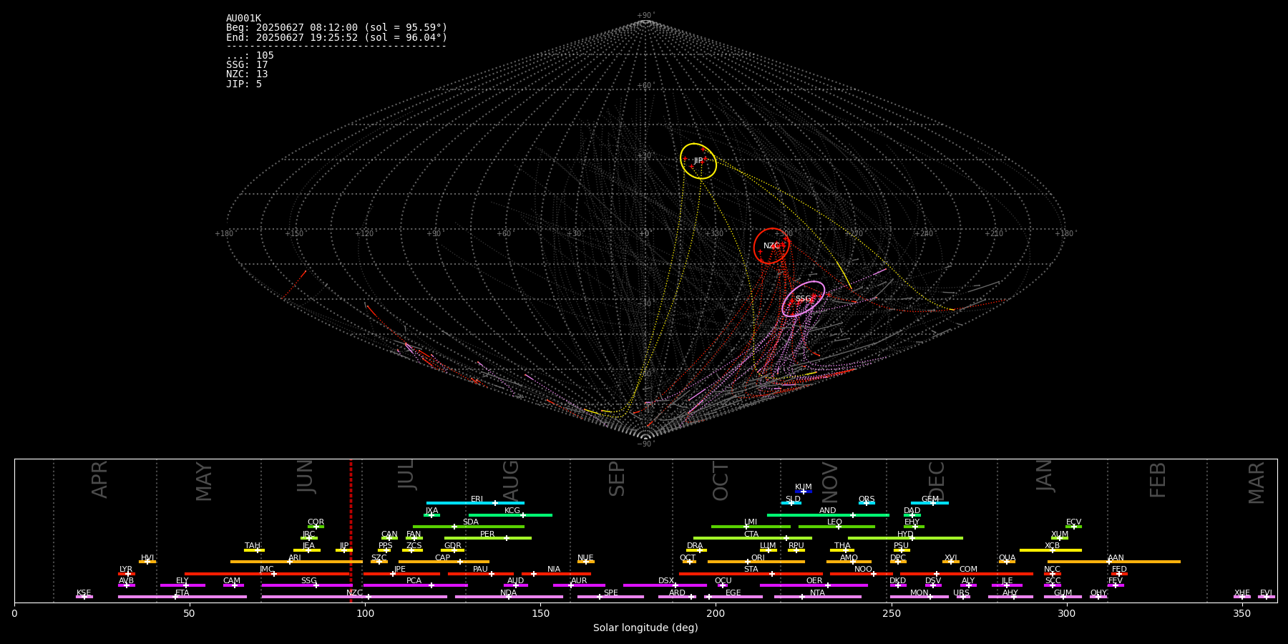This screenshot has width=1288, height=644.
Task: Click the TAH label in timeline
Action: 253,546
